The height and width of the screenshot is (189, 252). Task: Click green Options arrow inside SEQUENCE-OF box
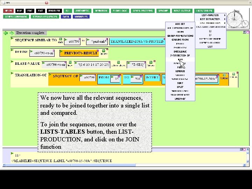coord(224,75)
